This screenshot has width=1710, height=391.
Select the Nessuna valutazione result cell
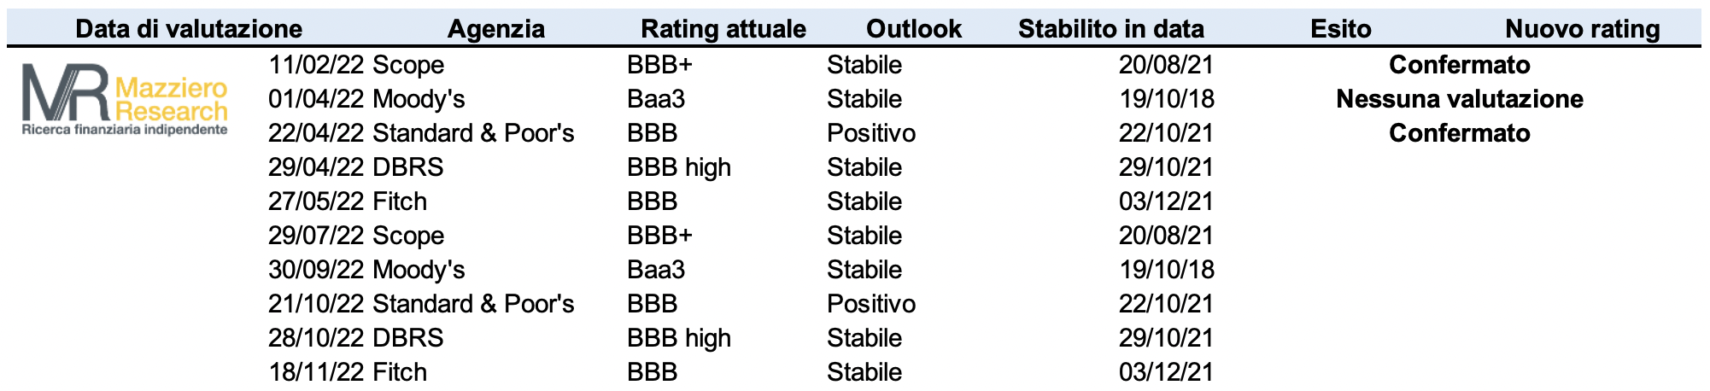tap(1460, 99)
